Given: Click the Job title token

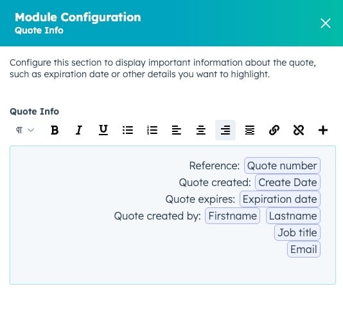Looking at the screenshot, I should [x=297, y=232].
